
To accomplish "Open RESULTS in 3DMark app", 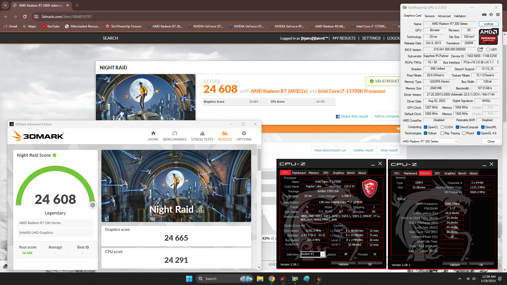I will [x=225, y=136].
